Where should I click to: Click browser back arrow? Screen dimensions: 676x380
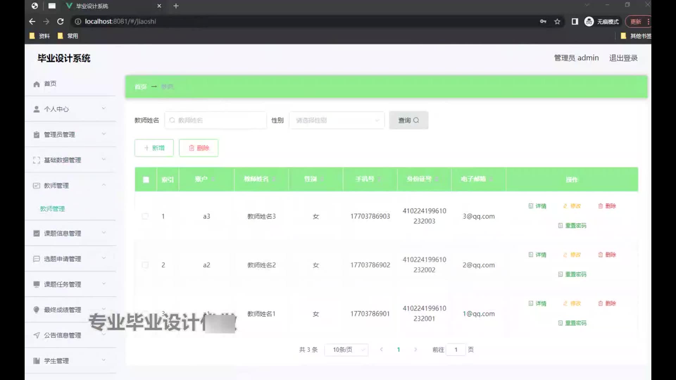click(32, 21)
